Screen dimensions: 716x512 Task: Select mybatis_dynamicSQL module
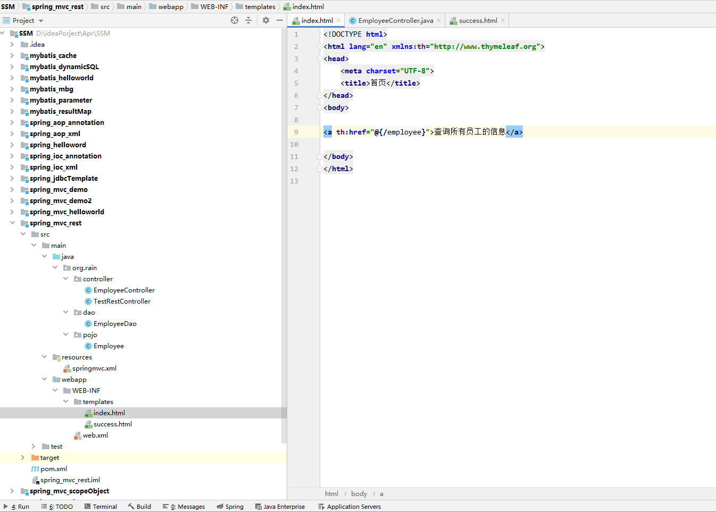pos(64,67)
